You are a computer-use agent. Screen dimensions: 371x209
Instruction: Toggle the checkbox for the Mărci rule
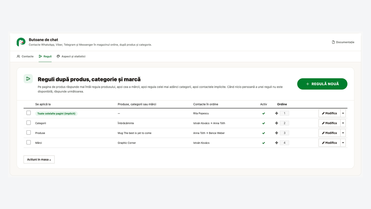tap(29, 142)
